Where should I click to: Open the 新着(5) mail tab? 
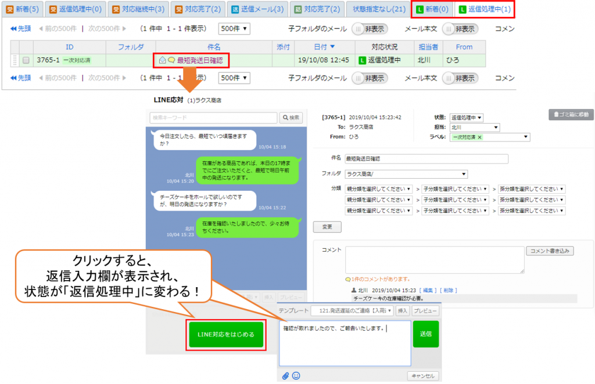pos(23,9)
